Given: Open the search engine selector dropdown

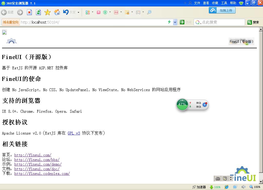Looking at the screenshot, I should [x=198, y=22].
